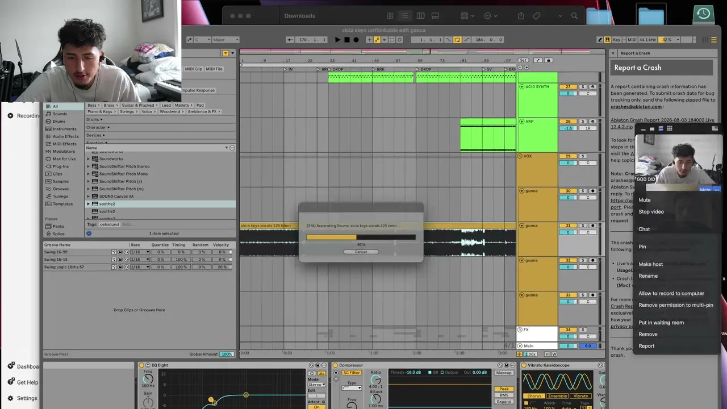Choose Make host menu option
This screenshot has width=727, height=409.
[x=650, y=264]
